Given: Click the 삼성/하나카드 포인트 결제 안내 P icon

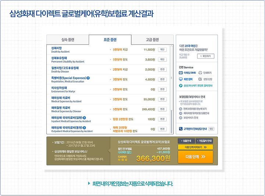Looking at the screenshot, I should [181, 86].
